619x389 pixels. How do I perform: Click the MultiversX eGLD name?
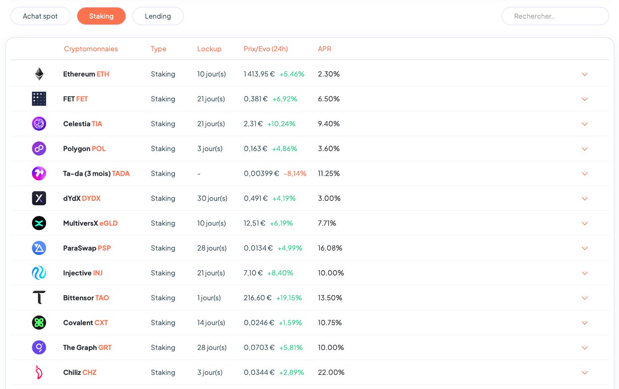coord(91,223)
